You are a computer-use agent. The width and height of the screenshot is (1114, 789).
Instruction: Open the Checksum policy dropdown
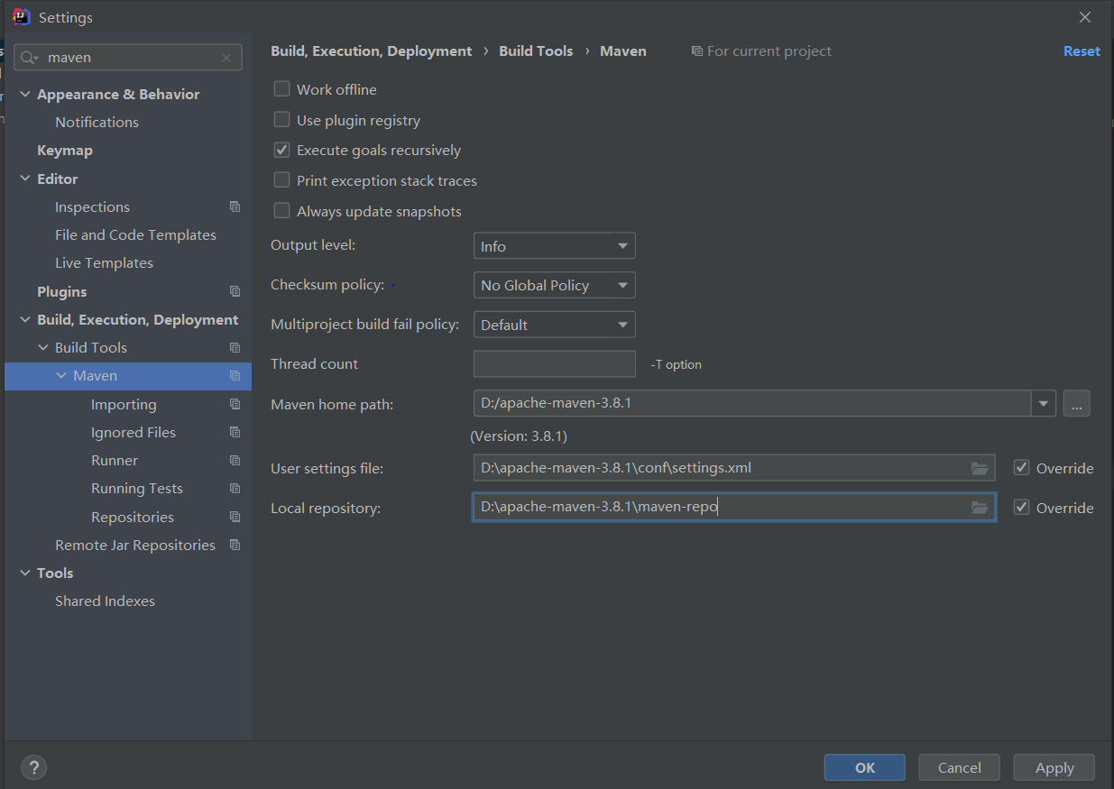[554, 286]
